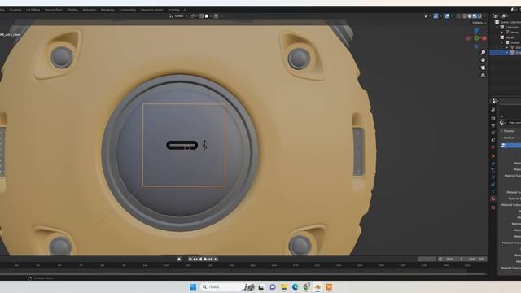This screenshot has width=521, height=293.
Task: Open the Material properties tab
Action: 493,199
